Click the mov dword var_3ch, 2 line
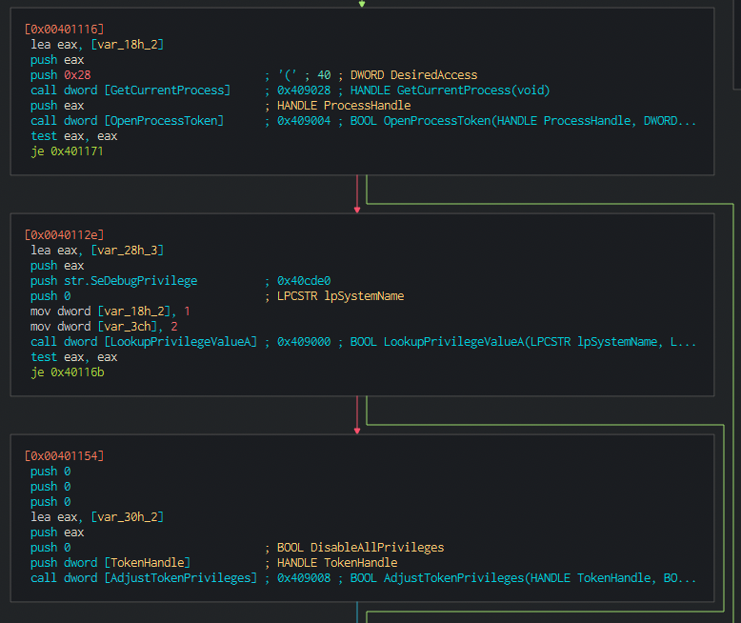Image resolution: width=741 pixels, height=623 pixels. (x=104, y=327)
